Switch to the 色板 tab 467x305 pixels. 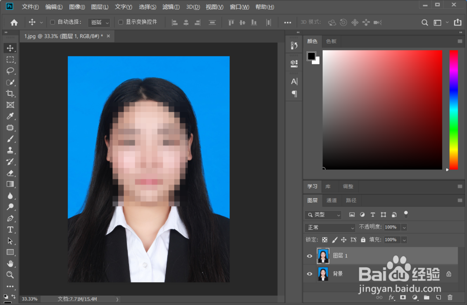(331, 42)
